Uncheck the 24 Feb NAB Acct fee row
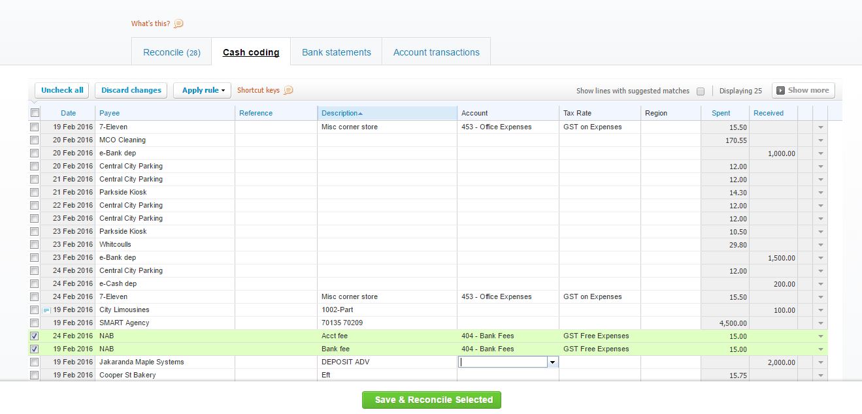 click(x=34, y=336)
